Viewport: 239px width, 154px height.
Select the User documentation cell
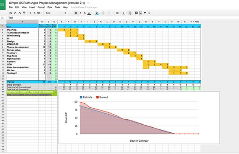(22, 67)
